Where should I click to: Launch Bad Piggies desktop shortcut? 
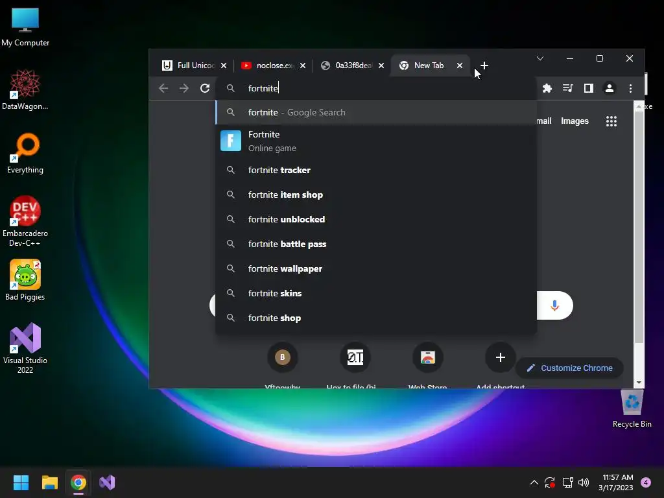(x=25, y=280)
